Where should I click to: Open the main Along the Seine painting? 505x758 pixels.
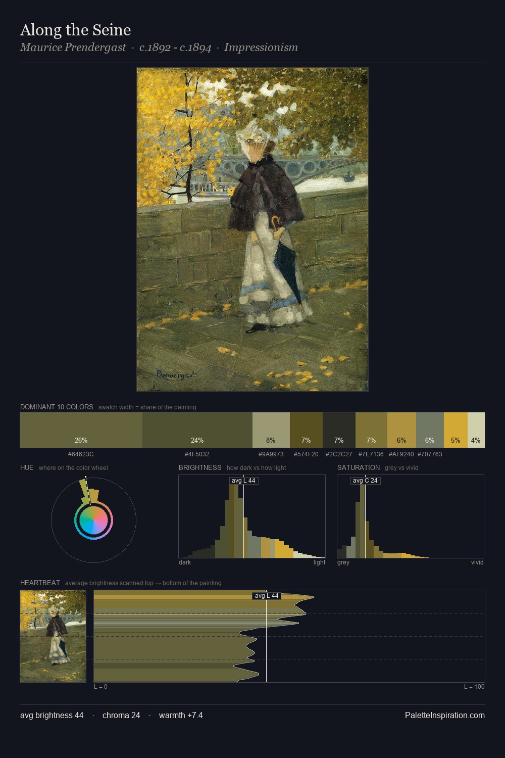252,229
